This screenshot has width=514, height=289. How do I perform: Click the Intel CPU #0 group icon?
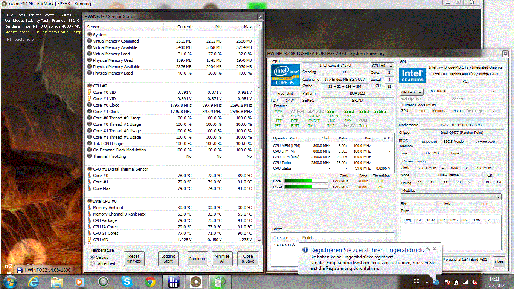90,201
